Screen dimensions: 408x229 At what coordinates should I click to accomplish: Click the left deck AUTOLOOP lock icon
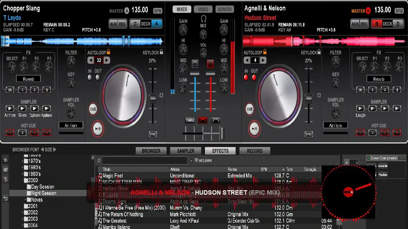pyautogui.click(x=108, y=52)
